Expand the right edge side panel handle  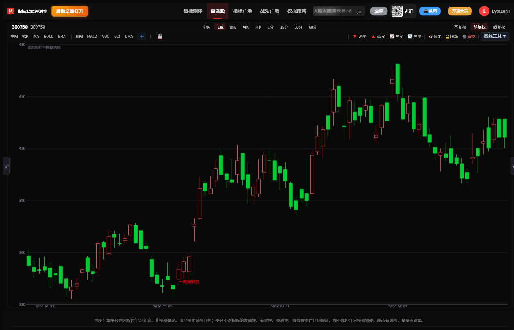pyautogui.click(x=512, y=166)
